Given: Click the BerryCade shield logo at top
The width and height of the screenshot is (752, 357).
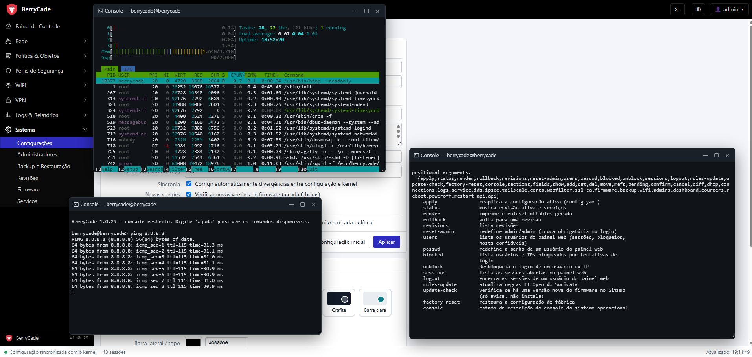Looking at the screenshot, I should click(x=12, y=9).
